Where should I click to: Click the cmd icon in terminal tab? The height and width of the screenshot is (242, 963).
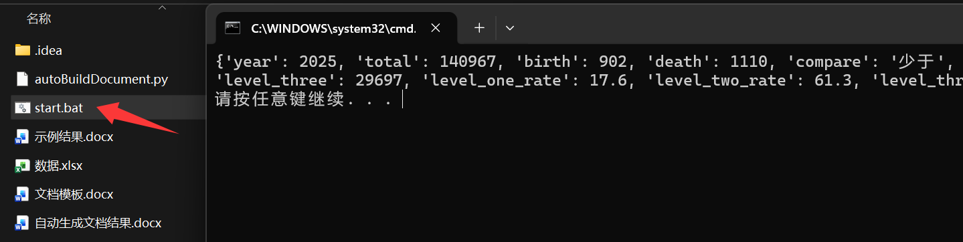233,28
